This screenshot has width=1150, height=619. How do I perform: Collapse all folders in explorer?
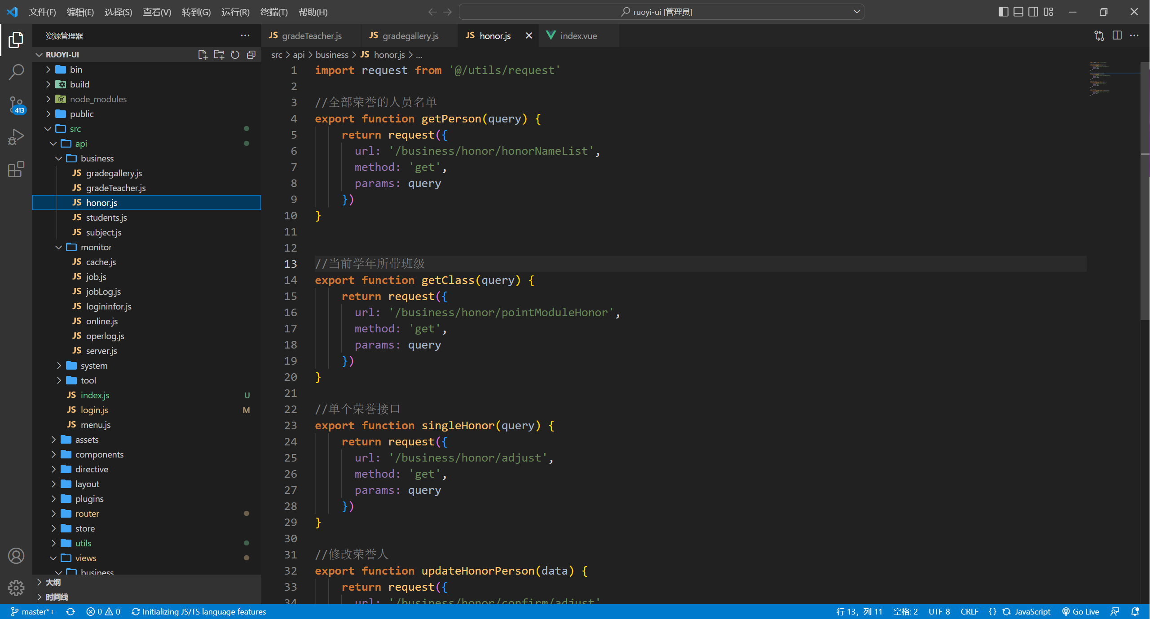[251, 55]
